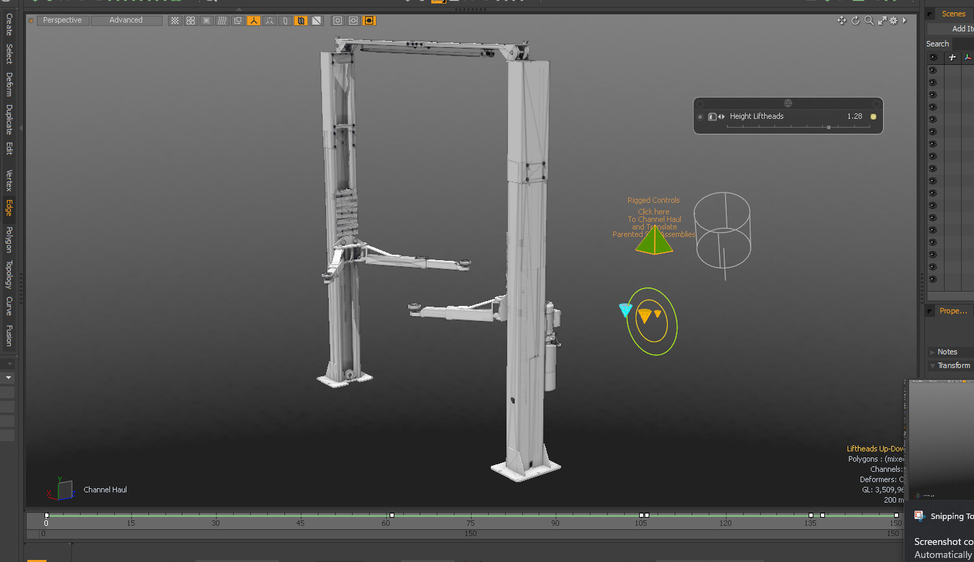Screen dimensions: 974x562
Task: Open the Perspective view type dropdown
Action: [62, 20]
